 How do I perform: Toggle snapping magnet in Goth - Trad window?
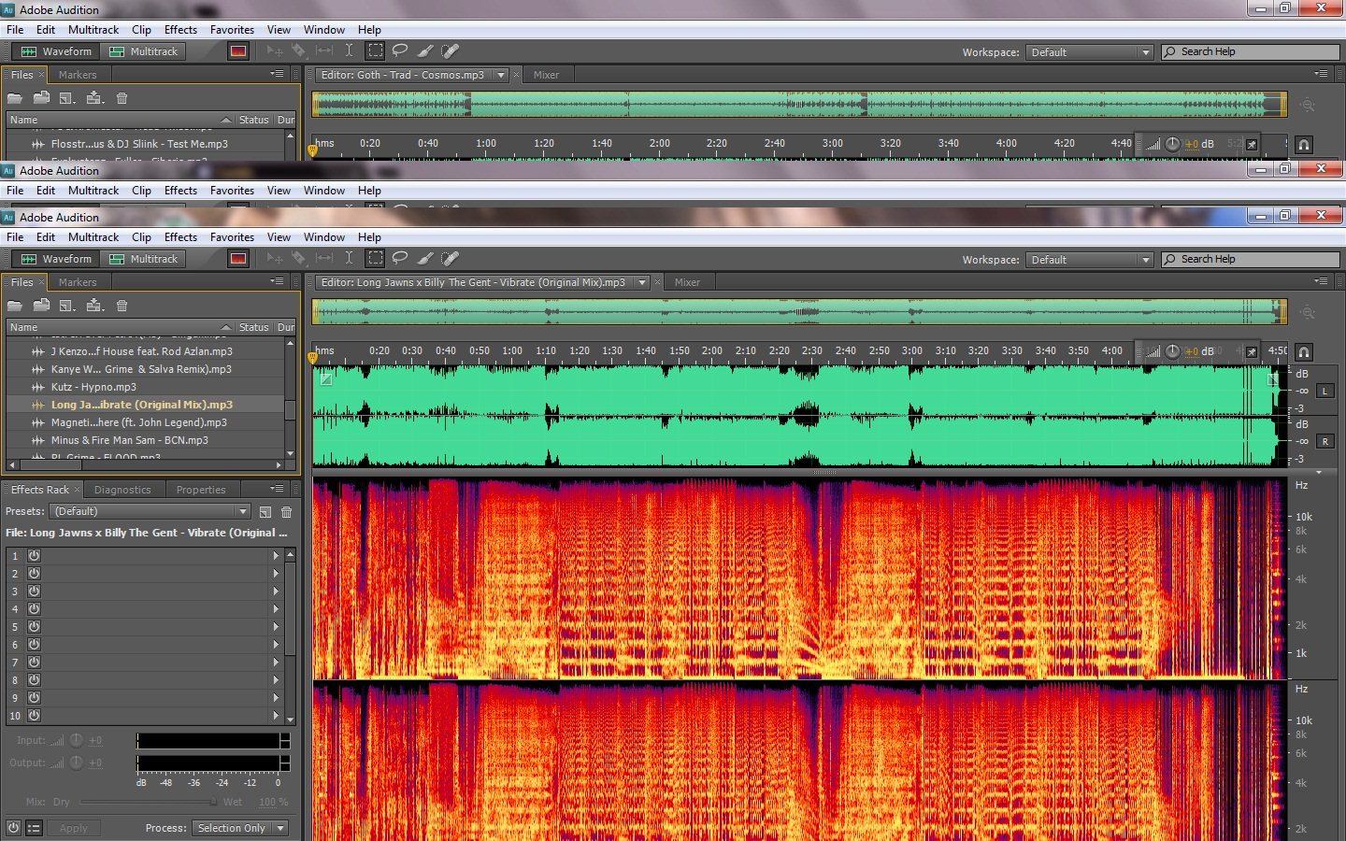coord(1304,145)
